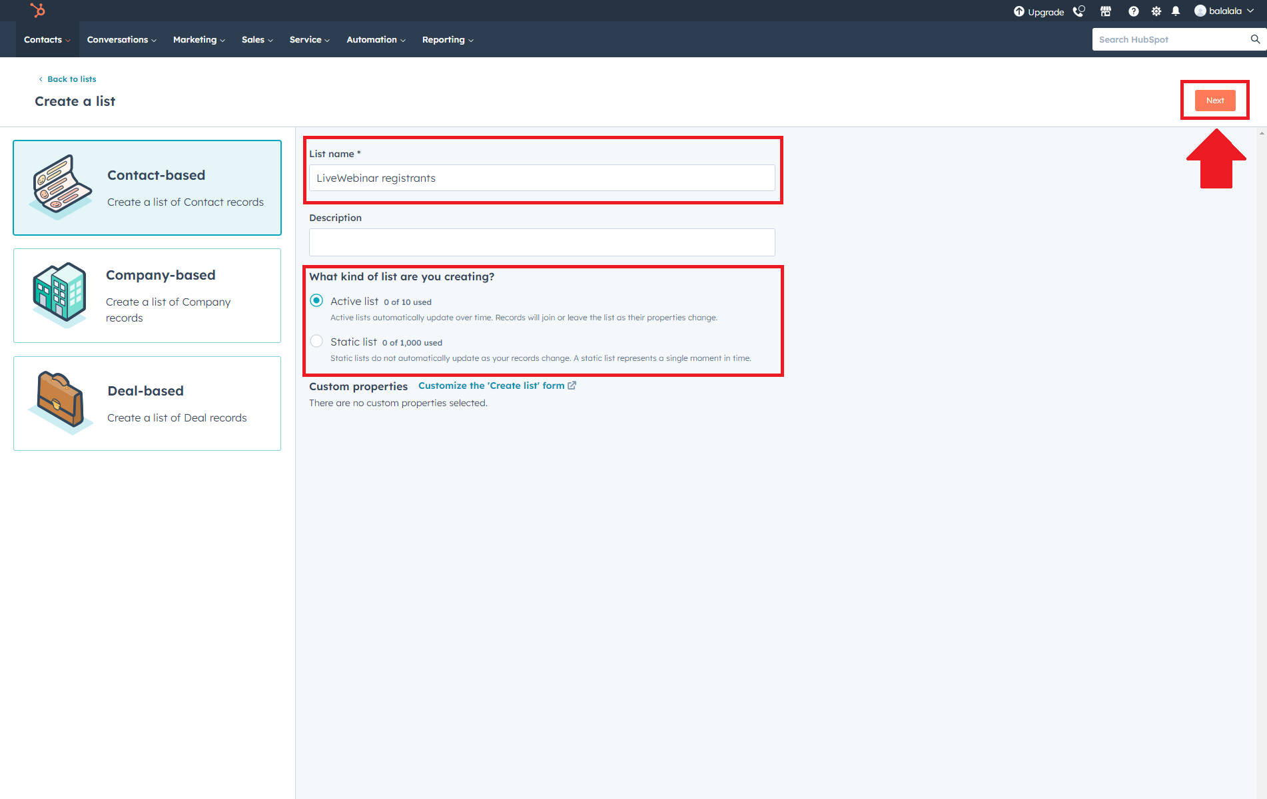Click the Description input field
The image size is (1267, 799).
[542, 242]
